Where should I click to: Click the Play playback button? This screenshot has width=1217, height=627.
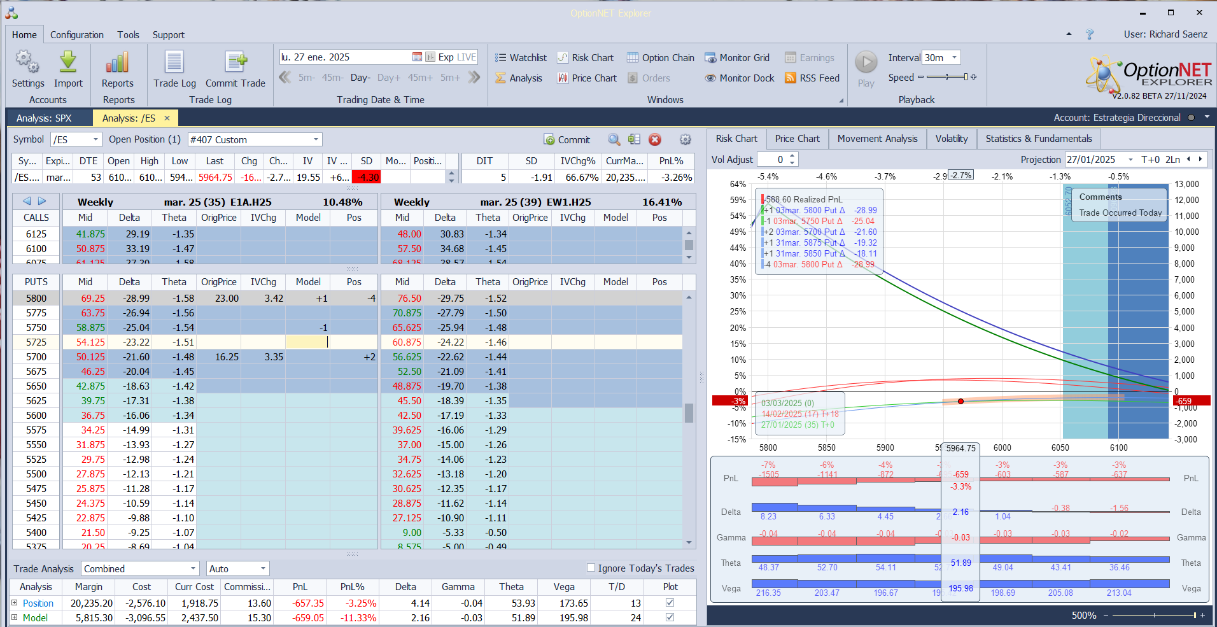point(866,69)
